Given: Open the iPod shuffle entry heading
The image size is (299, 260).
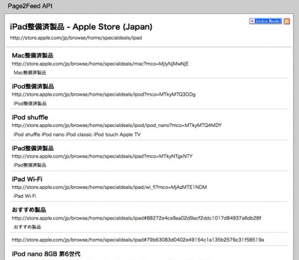Looking at the screenshot, I should click(30, 117).
